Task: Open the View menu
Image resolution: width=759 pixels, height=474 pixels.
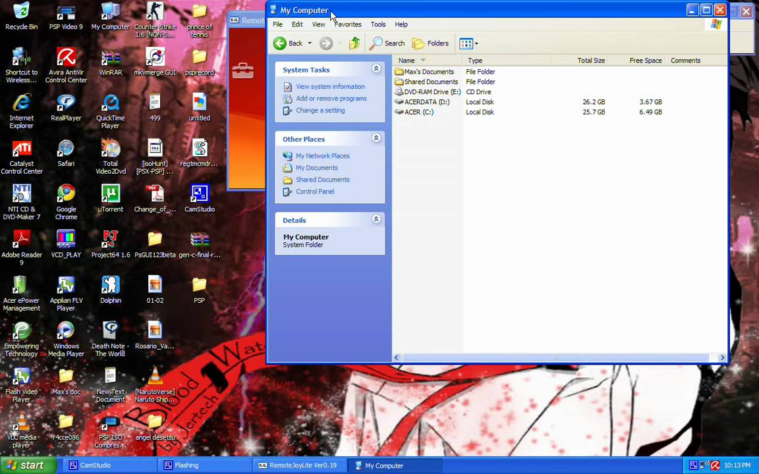Action: 318,24
